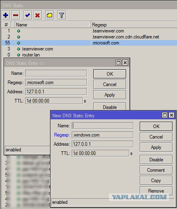Image resolution: width=177 pixels, height=209 pixels.
Task: Add new DNS static entry with plus icon
Action: [6, 15]
